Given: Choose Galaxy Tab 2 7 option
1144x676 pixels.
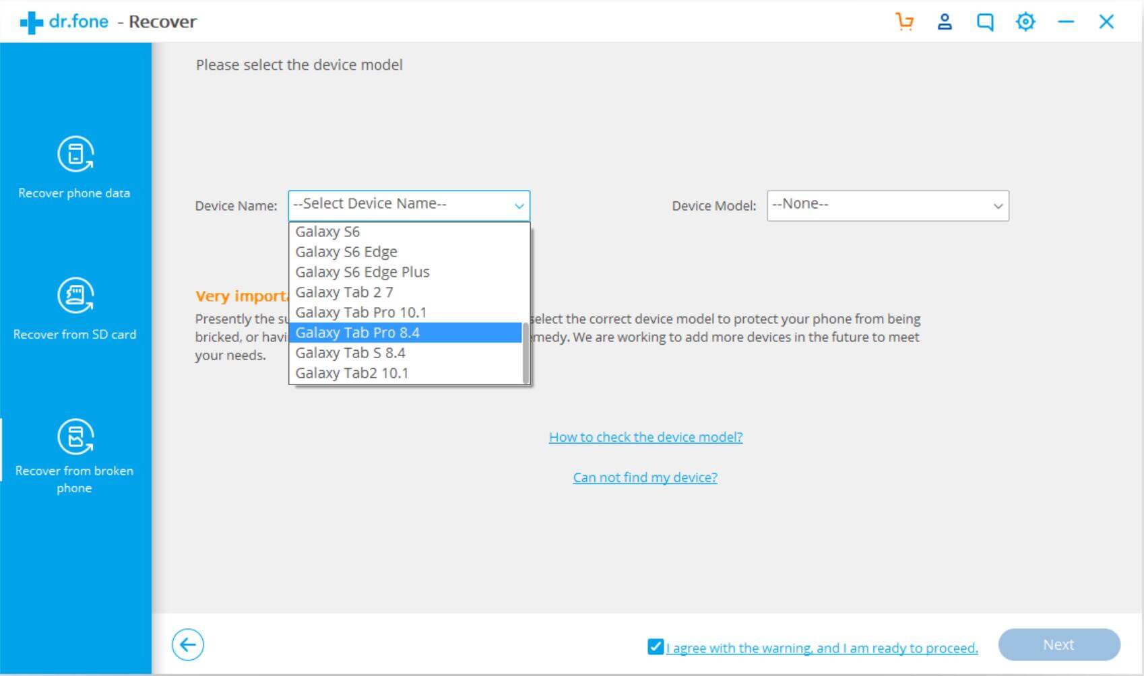Looking at the screenshot, I should coord(406,292).
